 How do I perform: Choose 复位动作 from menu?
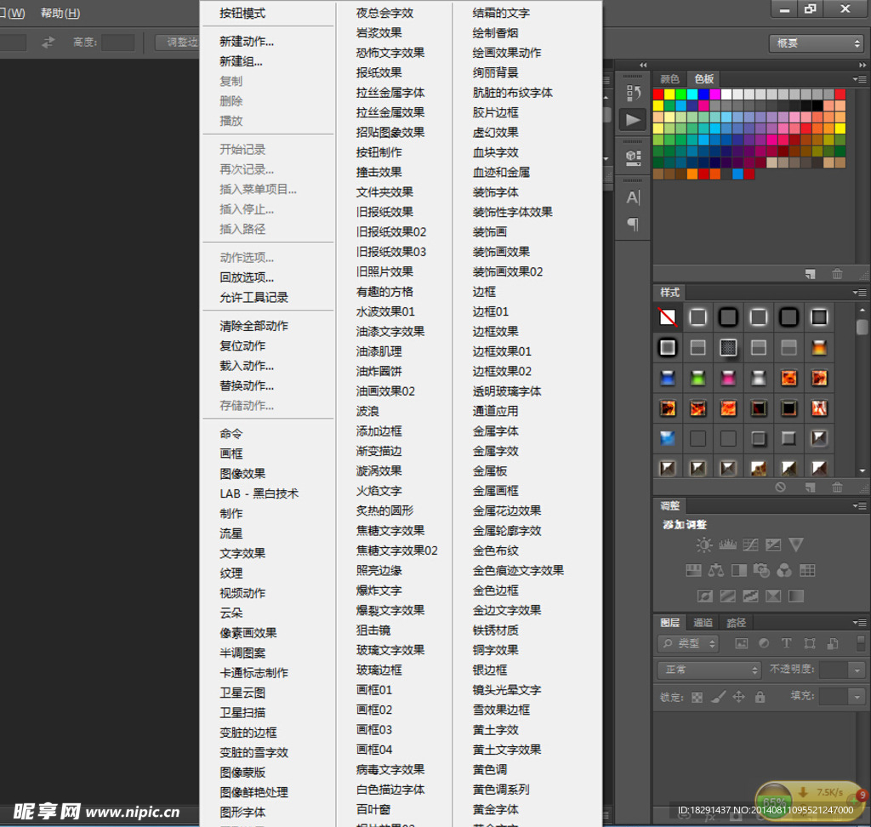click(242, 345)
